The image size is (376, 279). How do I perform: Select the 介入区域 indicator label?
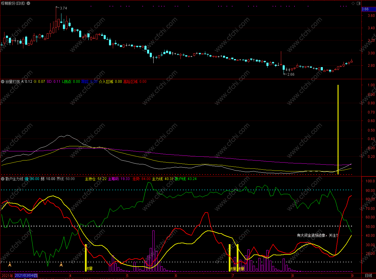coord(106,82)
